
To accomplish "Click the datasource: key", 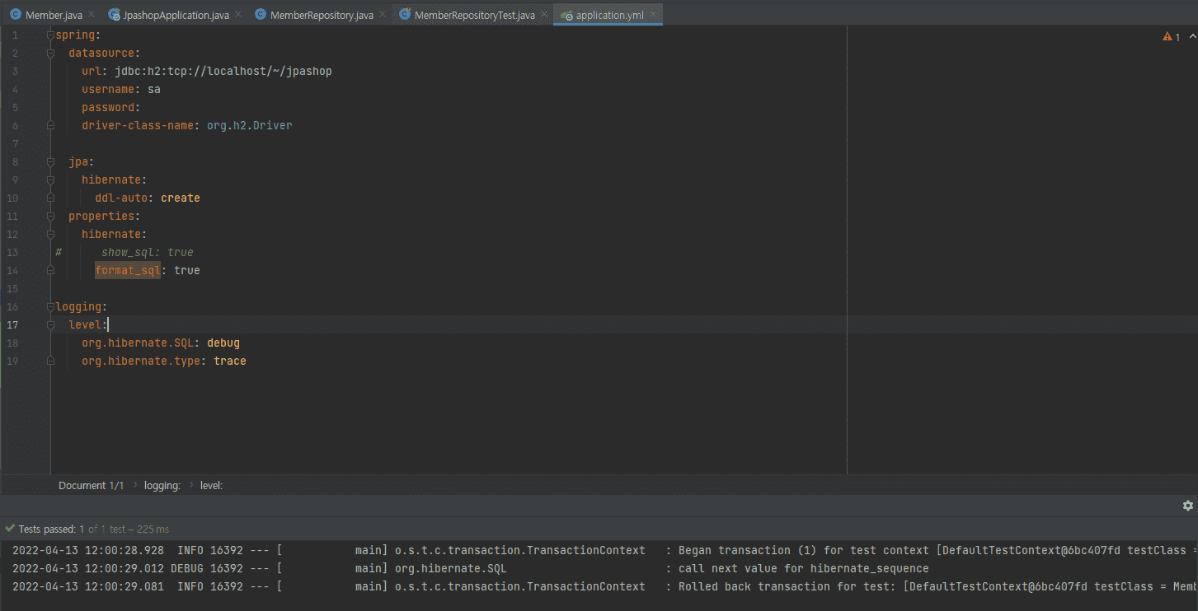I will coord(105,53).
